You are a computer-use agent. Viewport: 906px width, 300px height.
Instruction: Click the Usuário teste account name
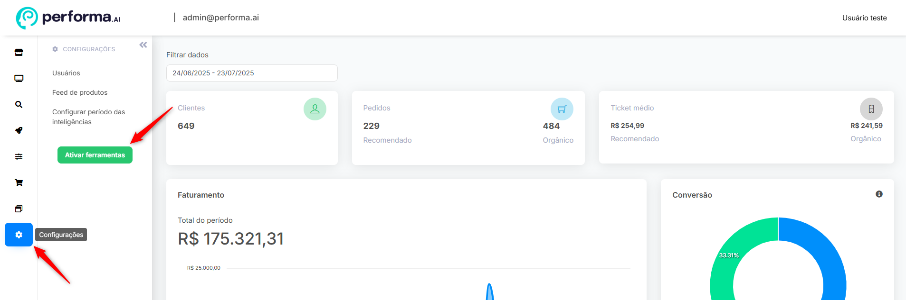(864, 18)
